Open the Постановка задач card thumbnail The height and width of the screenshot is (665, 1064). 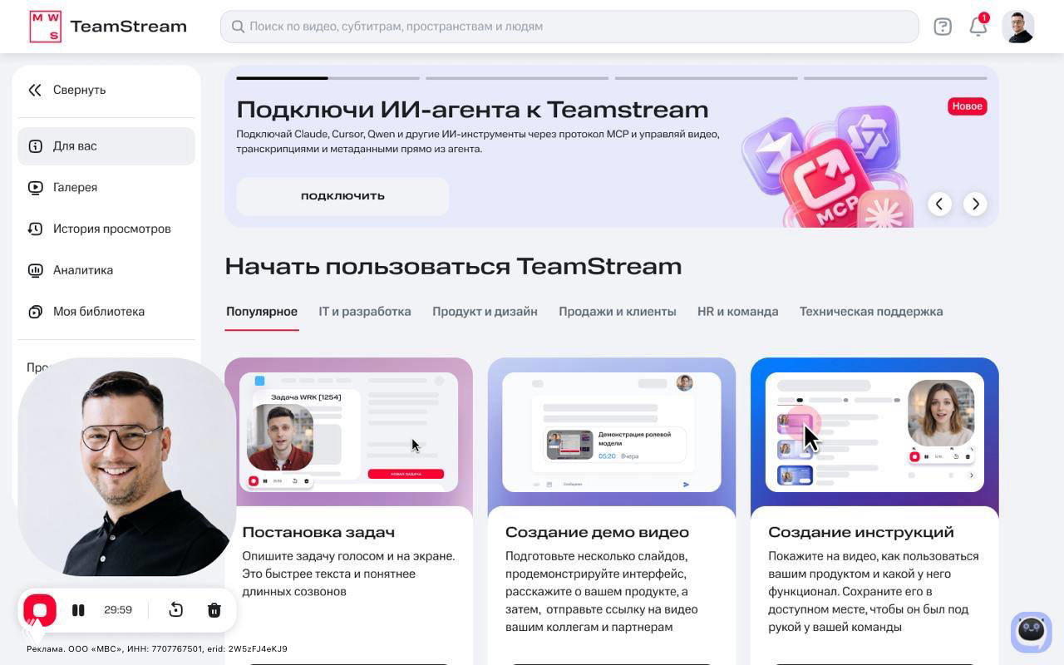tap(348, 432)
